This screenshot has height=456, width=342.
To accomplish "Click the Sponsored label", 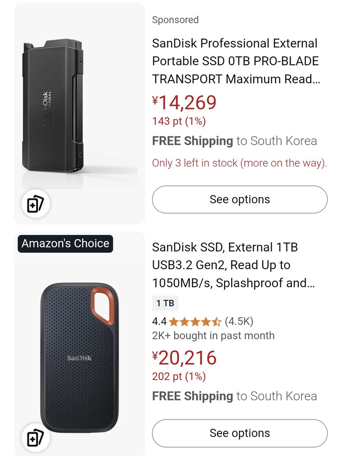I will tap(175, 19).
